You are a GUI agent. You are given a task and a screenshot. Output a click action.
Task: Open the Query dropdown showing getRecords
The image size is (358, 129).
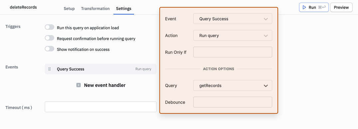(x=233, y=86)
